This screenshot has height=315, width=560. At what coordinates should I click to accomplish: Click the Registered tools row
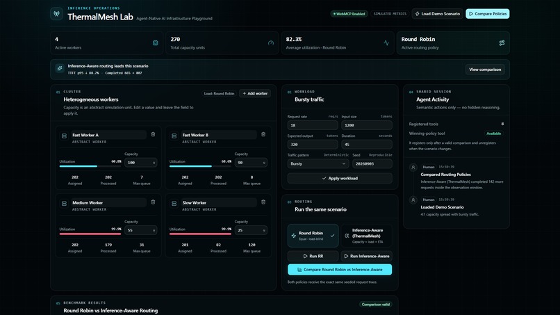(x=456, y=124)
